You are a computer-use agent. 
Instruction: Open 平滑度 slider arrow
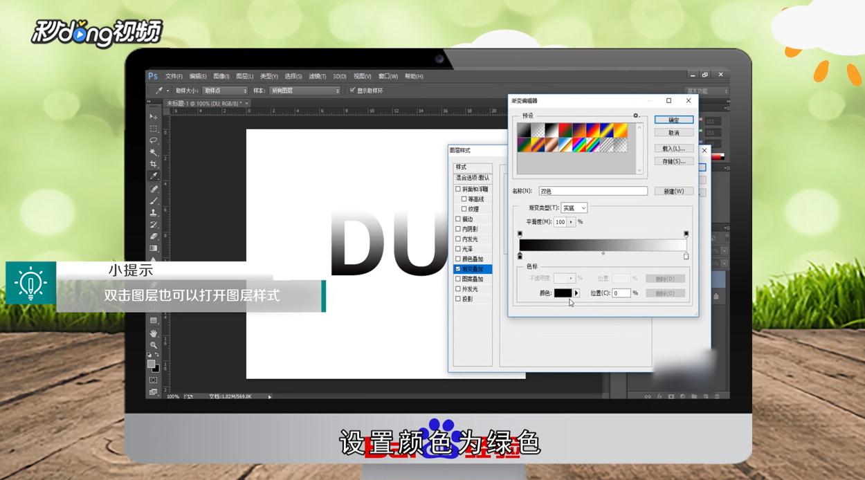pyautogui.click(x=572, y=222)
